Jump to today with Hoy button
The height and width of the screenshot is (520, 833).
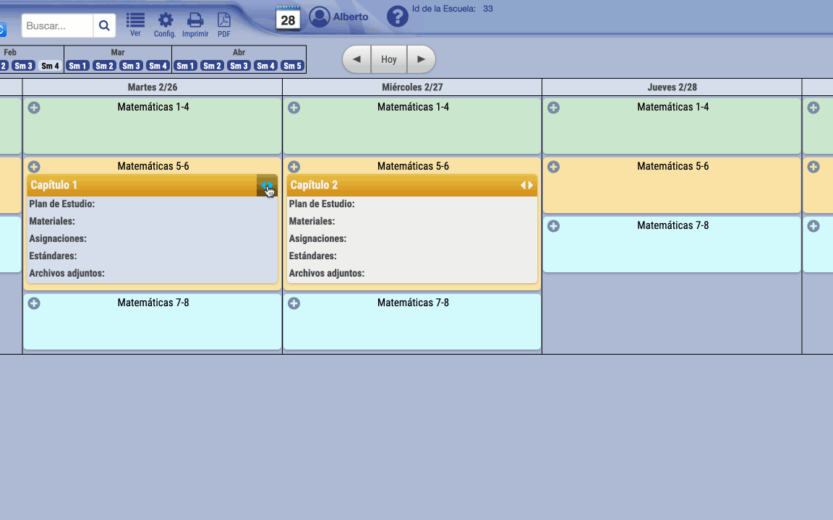389,59
